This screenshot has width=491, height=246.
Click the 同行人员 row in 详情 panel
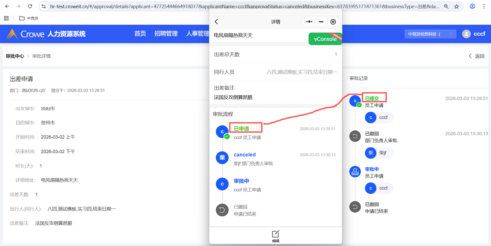click(x=276, y=72)
